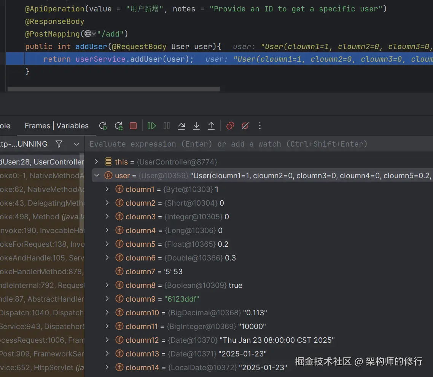Select frame doInvoke:190, InvocableHandler
433x377 pixels.
(42, 230)
